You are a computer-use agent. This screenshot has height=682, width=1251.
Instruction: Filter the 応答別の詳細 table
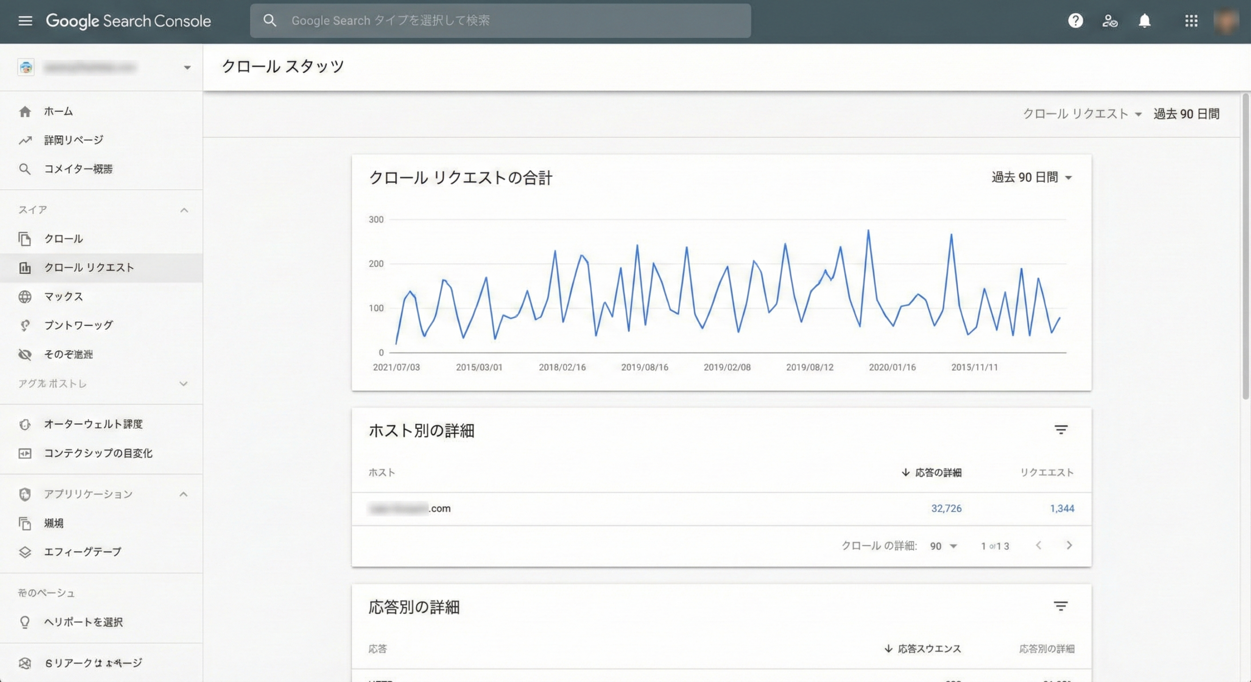tap(1060, 606)
